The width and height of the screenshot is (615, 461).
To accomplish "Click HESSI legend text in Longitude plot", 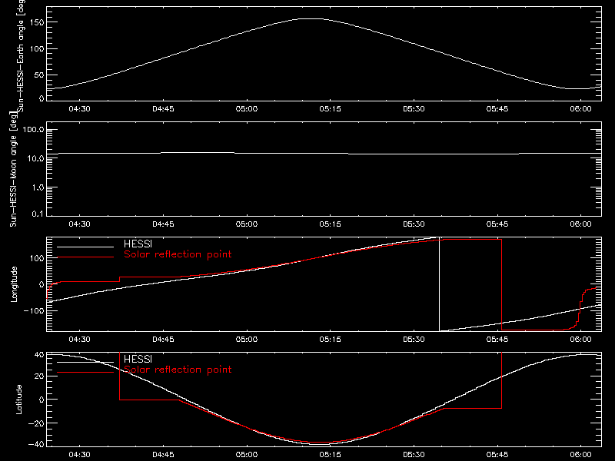I will tap(138, 244).
